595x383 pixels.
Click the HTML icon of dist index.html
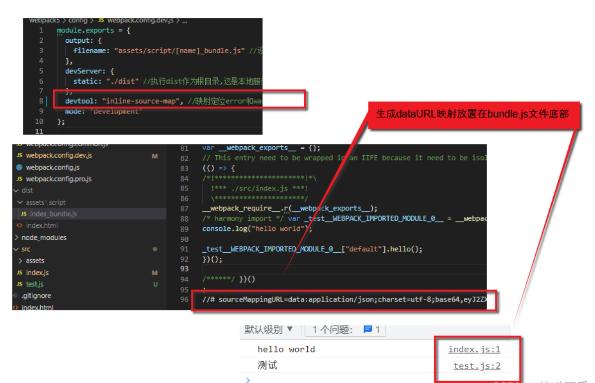pyautogui.click(x=19, y=225)
